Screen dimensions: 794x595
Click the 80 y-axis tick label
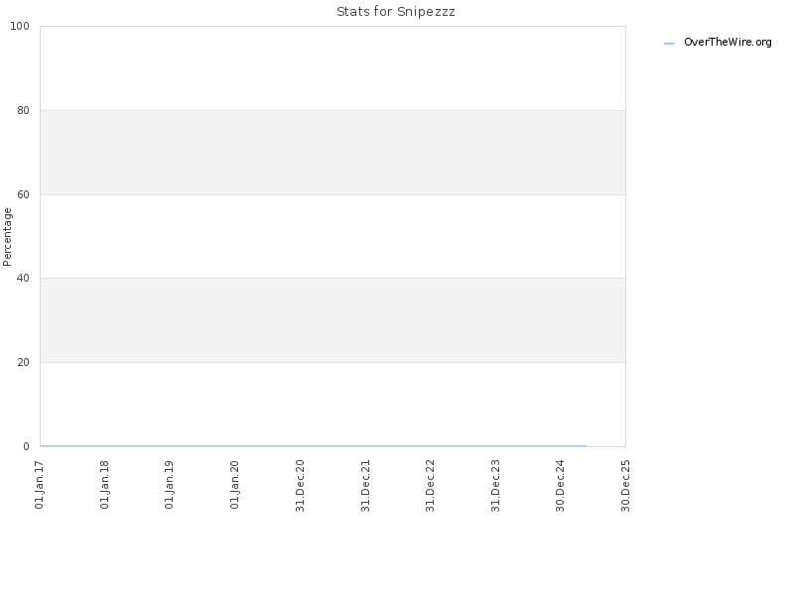tap(23, 110)
